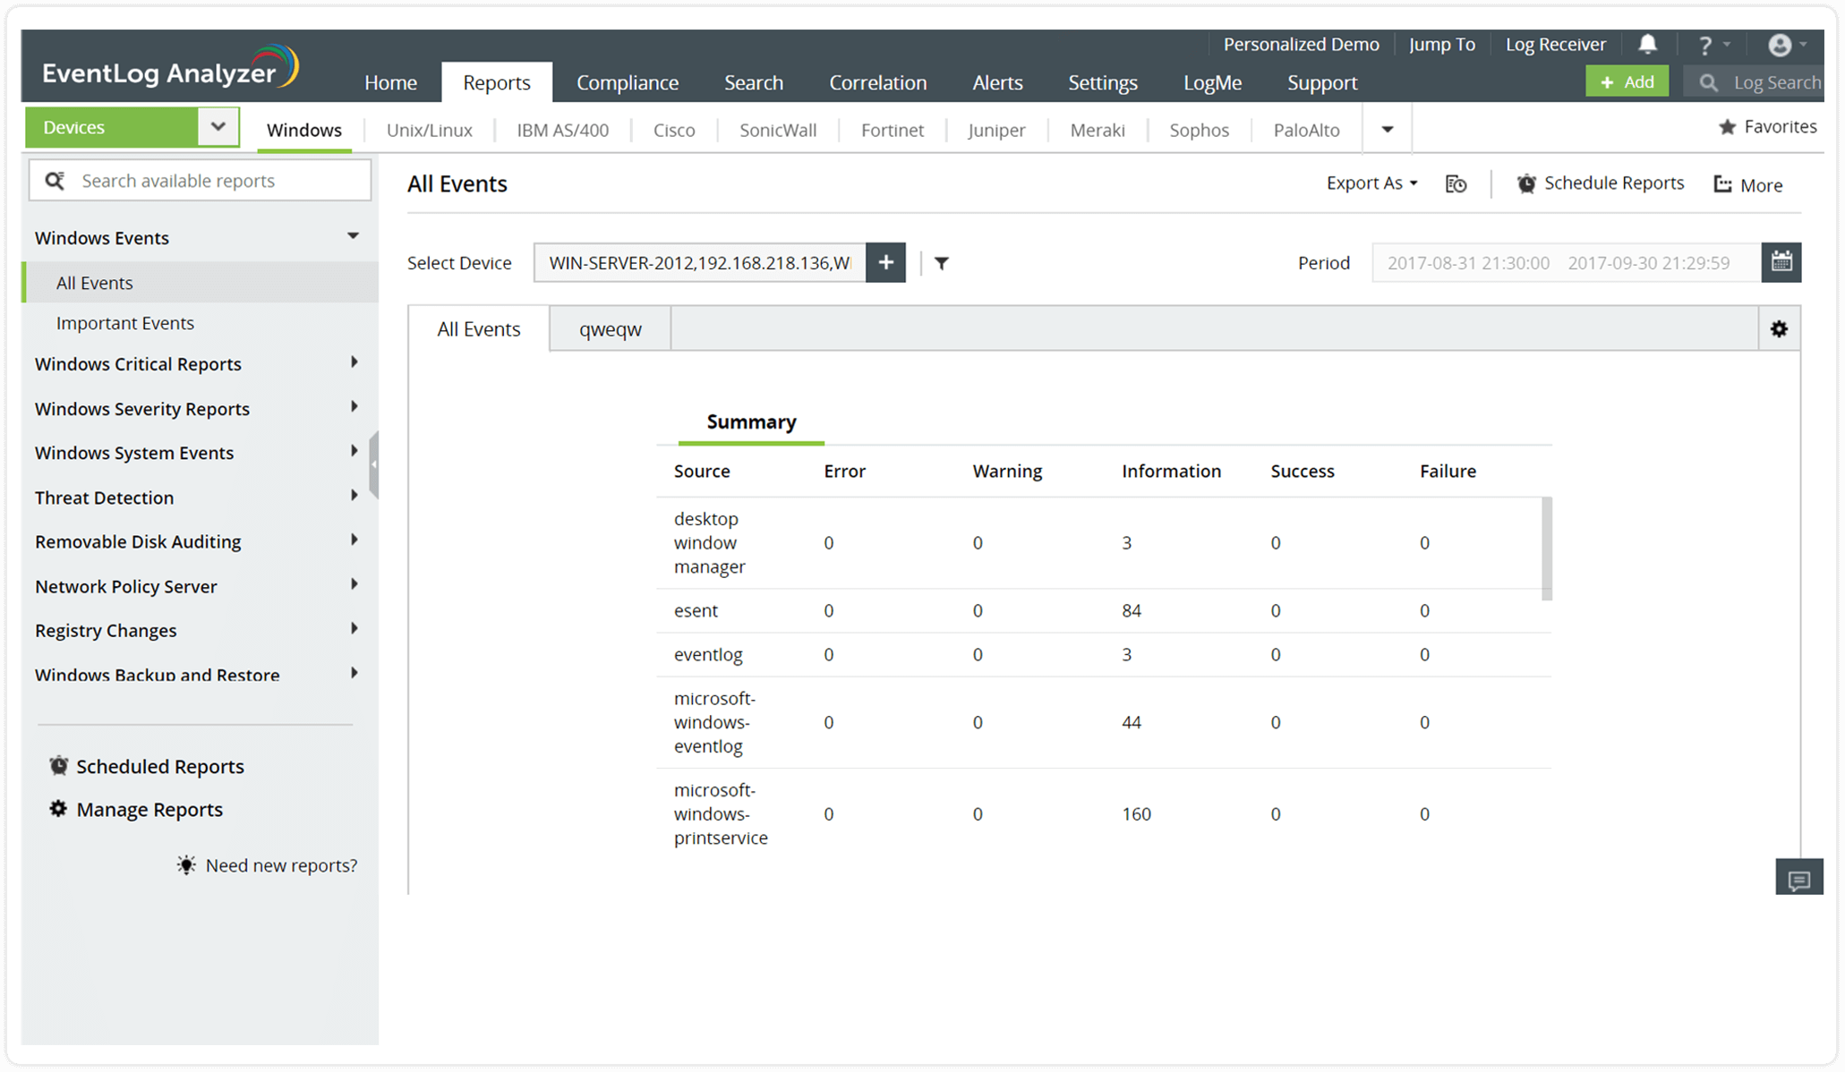
Task: Open the Export As dropdown
Action: [1371, 183]
